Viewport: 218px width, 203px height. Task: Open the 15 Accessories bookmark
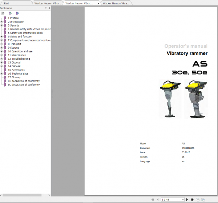[16, 70]
